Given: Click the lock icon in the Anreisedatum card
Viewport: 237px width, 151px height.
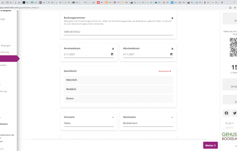Looking at the screenshot, I should coord(113,49).
